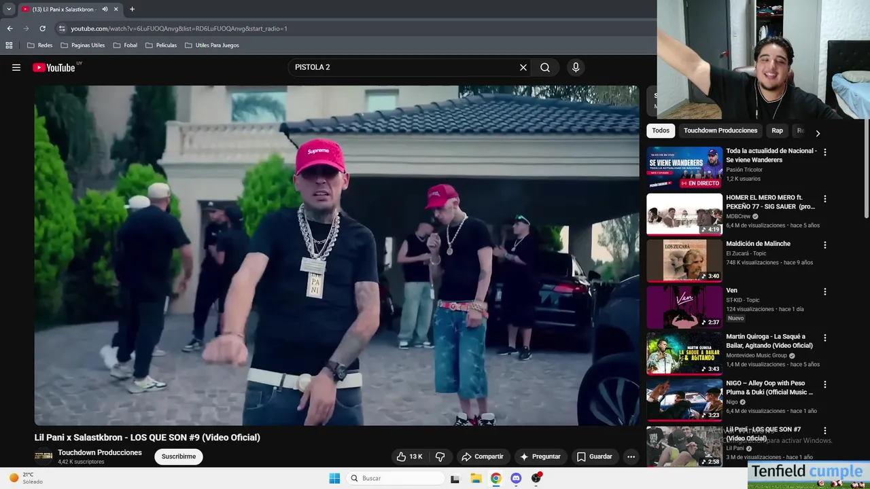870x489 pixels.
Task: Open options for Maldición de Malinche
Action: coord(825,244)
